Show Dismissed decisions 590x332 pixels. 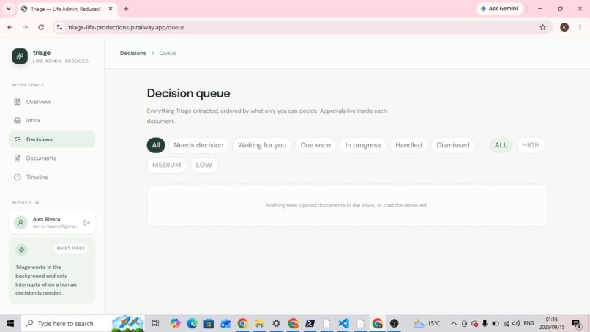453,145
